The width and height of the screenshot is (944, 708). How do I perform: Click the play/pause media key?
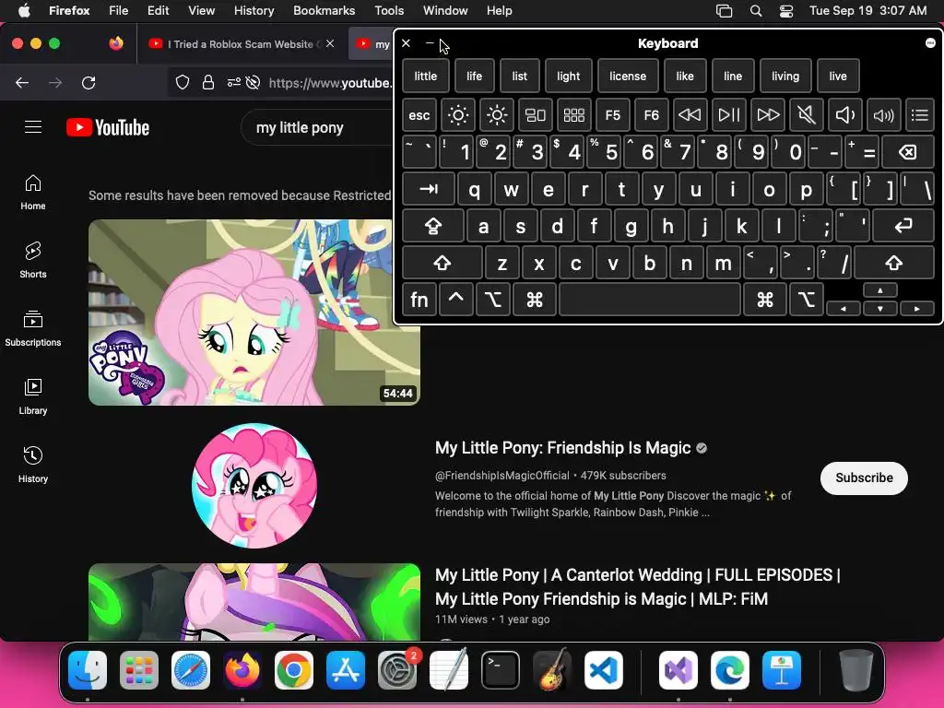729,115
